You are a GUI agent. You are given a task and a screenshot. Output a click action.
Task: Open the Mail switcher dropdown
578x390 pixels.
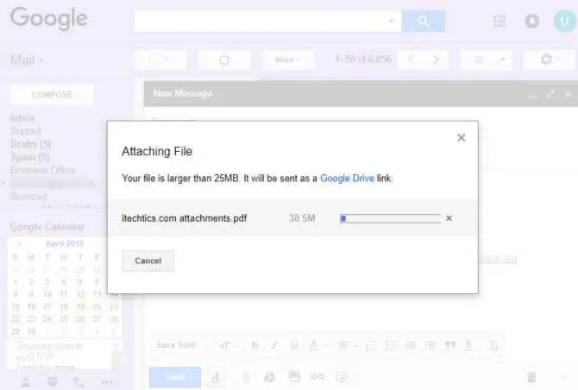[x=27, y=60]
